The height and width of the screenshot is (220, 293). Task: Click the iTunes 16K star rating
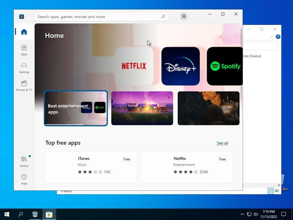(x=94, y=172)
